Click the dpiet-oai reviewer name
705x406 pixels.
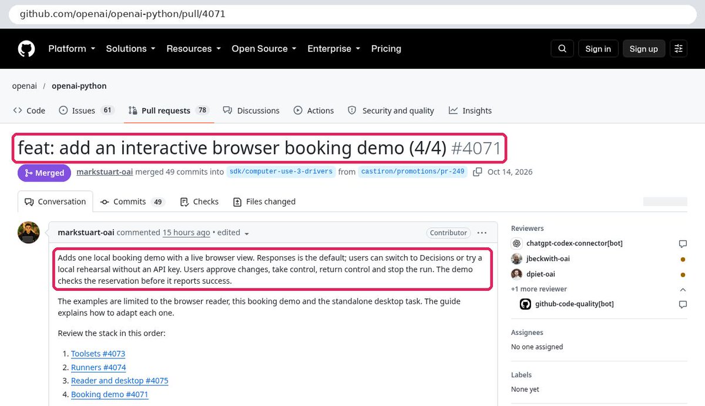(x=540, y=274)
